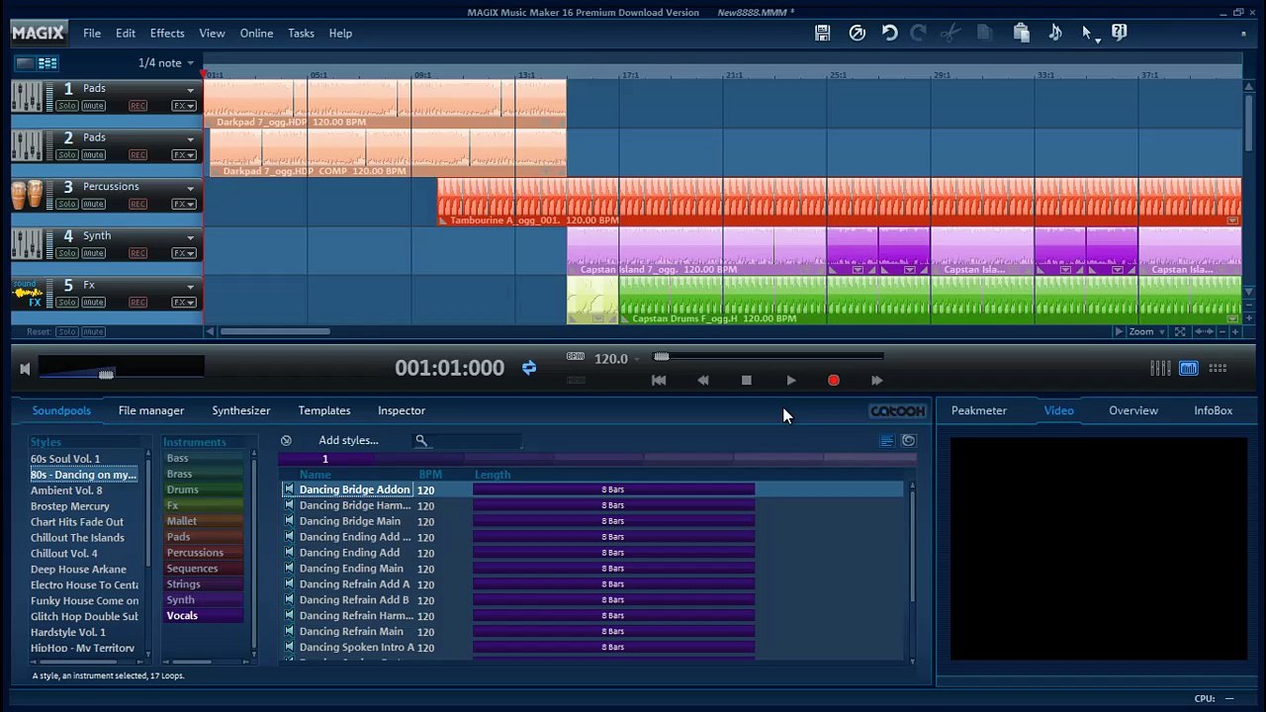Click the spiral icon next to list view

pyautogui.click(x=909, y=441)
